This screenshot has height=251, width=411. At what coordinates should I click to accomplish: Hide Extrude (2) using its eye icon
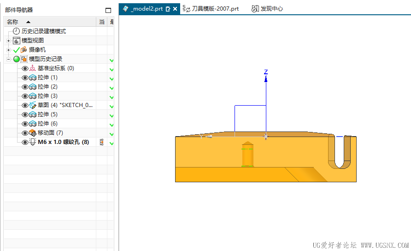25,87
